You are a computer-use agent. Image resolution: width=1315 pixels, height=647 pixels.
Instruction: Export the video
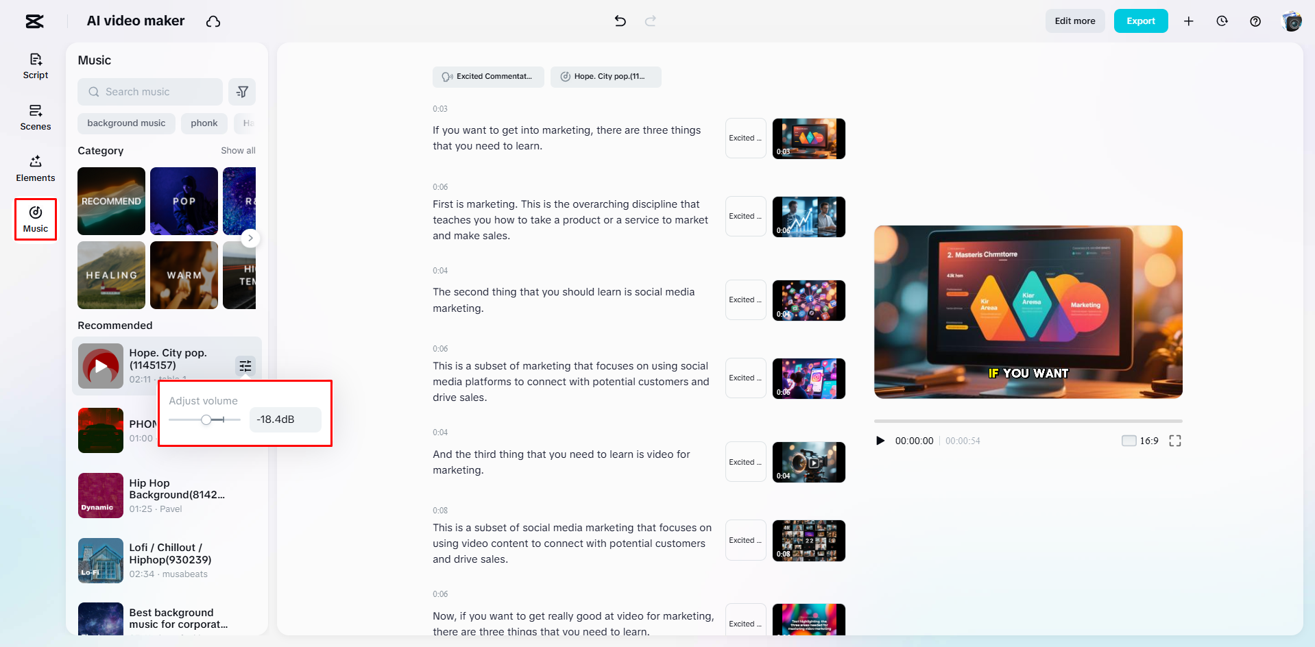(x=1141, y=21)
